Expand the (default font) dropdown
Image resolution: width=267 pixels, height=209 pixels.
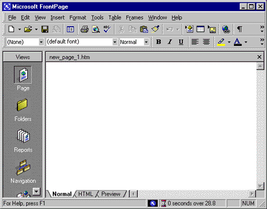click(x=115, y=42)
